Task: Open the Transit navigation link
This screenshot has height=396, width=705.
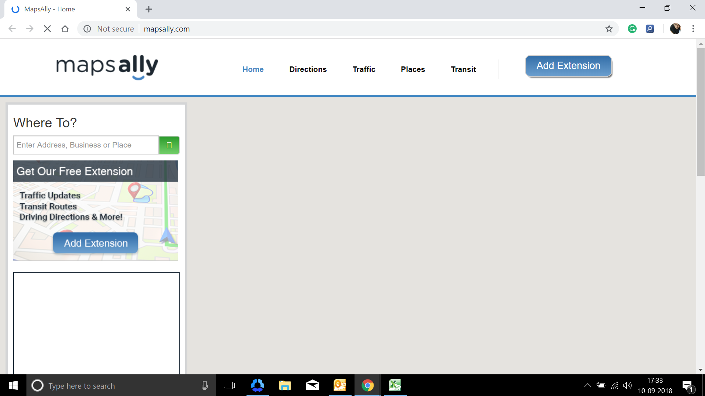Action: click(x=463, y=69)
